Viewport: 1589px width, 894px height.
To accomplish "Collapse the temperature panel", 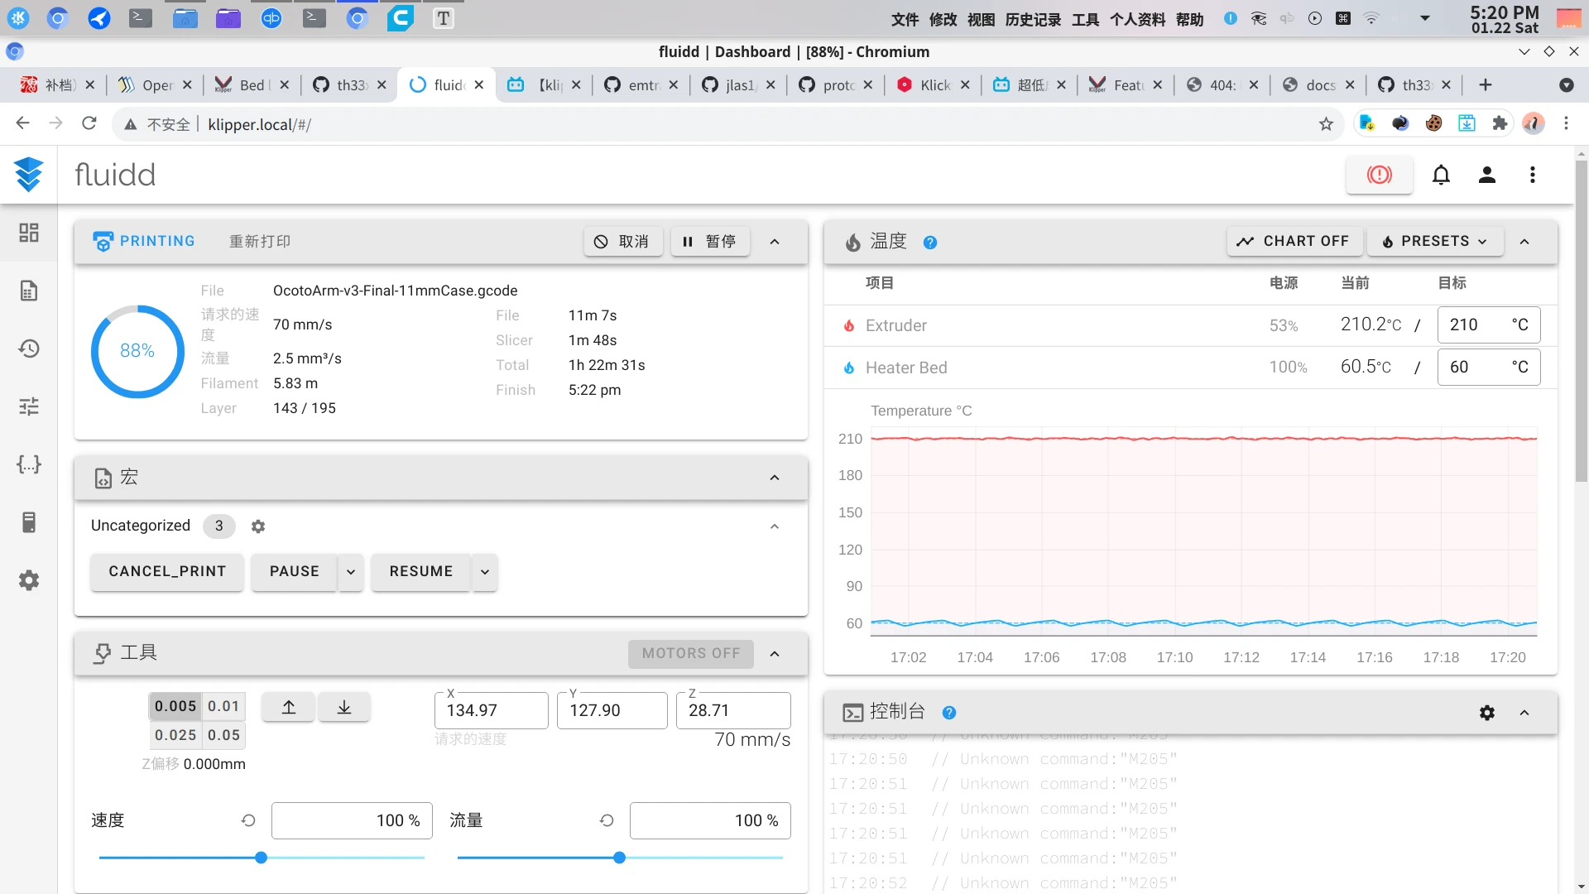I will click(1524, 242).
